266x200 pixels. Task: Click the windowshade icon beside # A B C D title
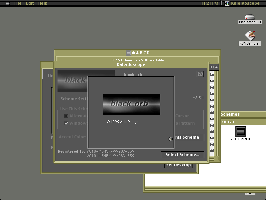pyautogui.click(x=128, y=53)
